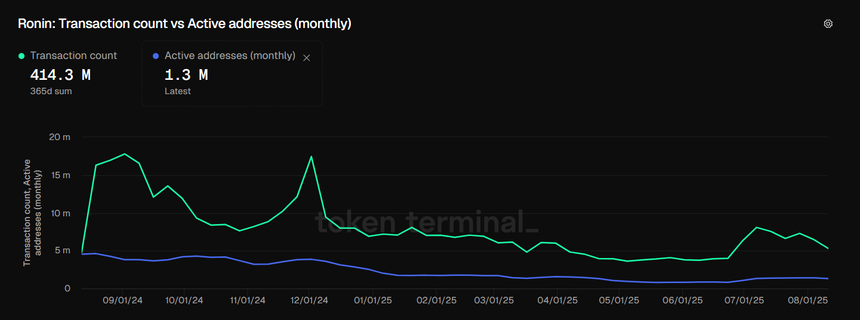Screen dimensions: 860x320
Task: Click the 365d sum caption
Action: (51, 91)
